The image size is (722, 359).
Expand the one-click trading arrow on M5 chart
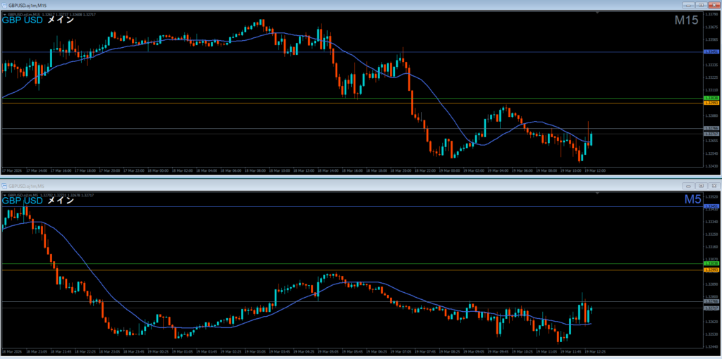point(4,194)
